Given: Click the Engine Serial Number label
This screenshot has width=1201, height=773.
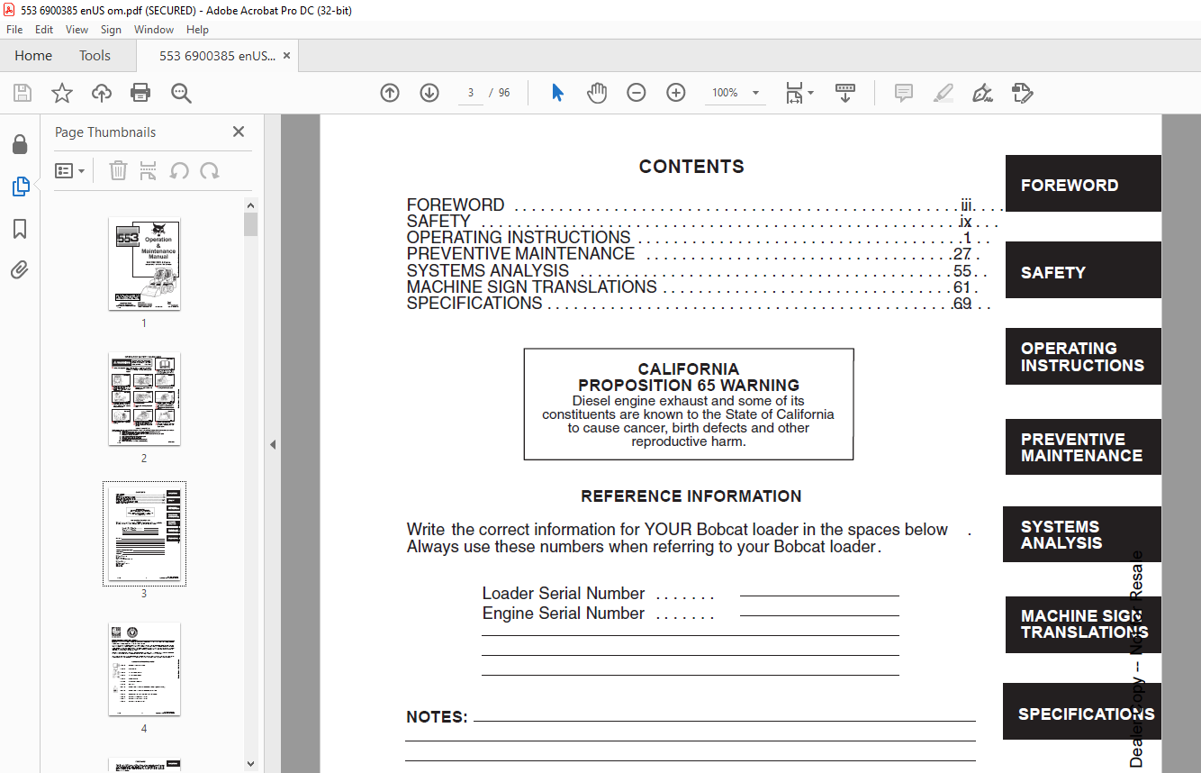Looking at the screenshot, I should (x=564, y=614).
